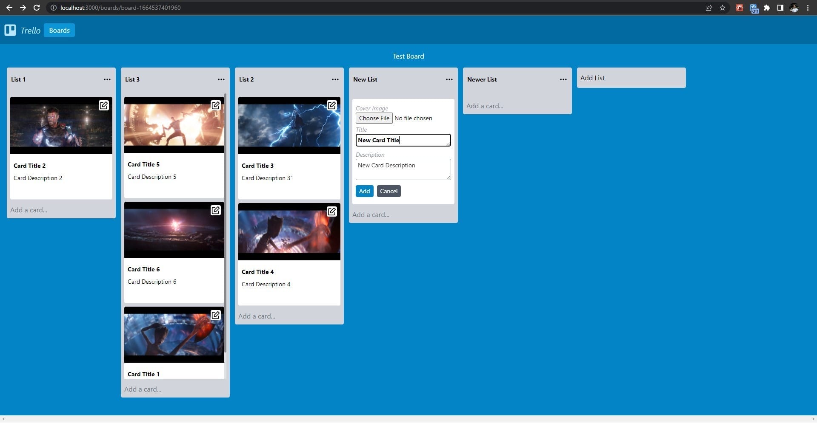Show the Newer List ellipsis menu
This screenshot has width=817, height=423.
tap(563, 79)
